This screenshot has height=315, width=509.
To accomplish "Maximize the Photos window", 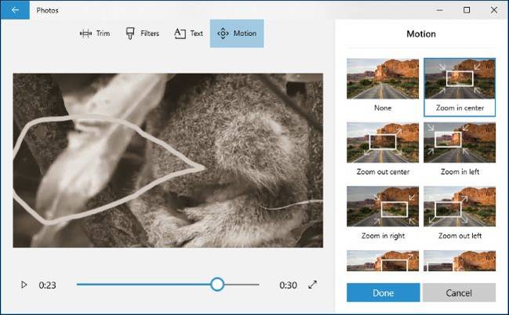I will coord(467,10).
